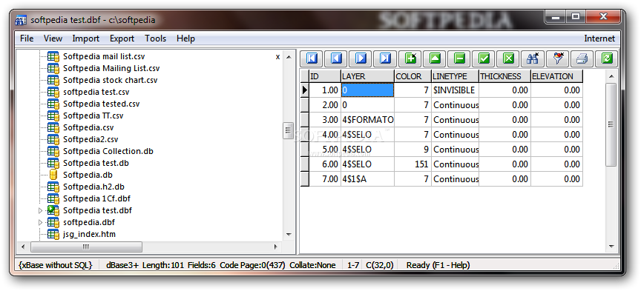Click icon of Softpedia mail list.csv

pyautogui.click(x=53, y=56)
